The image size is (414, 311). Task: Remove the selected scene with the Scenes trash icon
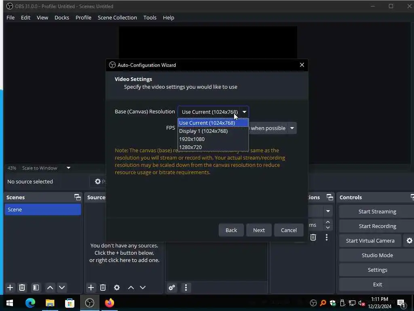[22, 288]
